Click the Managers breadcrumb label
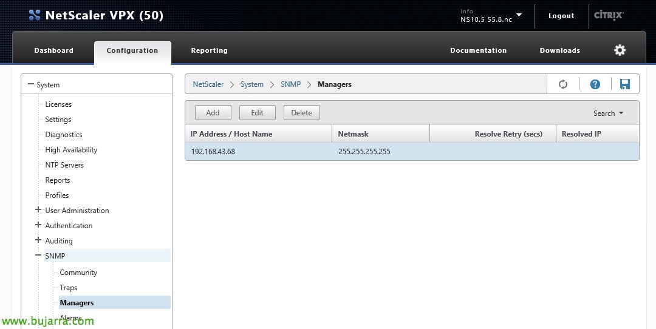 click(334, 84)
